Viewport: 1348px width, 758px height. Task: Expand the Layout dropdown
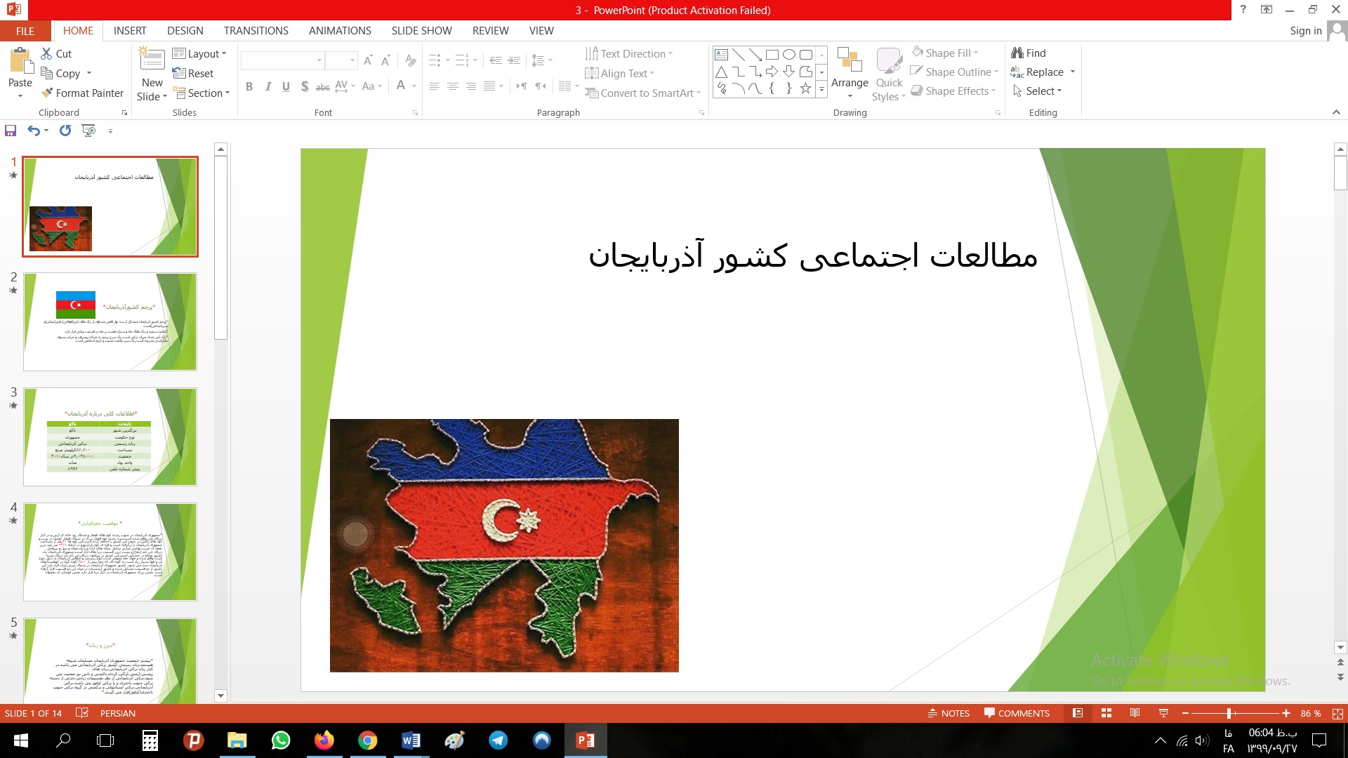[200, 53]
